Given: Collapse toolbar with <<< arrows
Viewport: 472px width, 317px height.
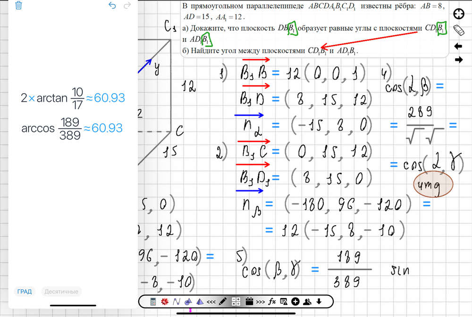Looking at the screenshot, I should [x=211, y=301].
